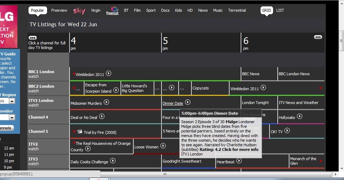The image size is (344, 180).
Task: Click the red left arrow on BBC2 row
Action: pos(74,88)
